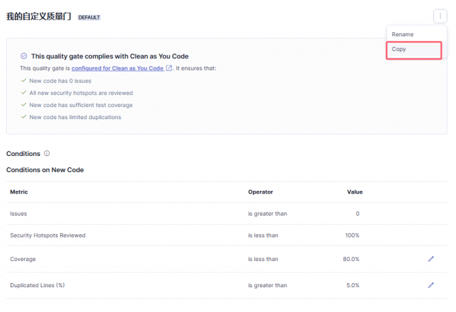Click checkmark next to 'New code has 0 issues'
Screen dimensions: 456x312
(23, 80)
